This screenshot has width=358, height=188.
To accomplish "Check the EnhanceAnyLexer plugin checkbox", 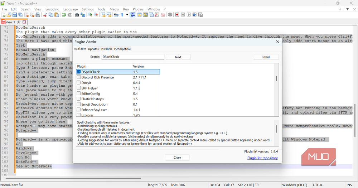I will point(79,110).
